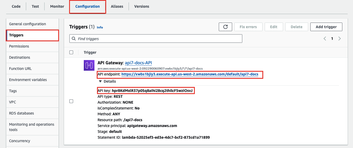Open the Monitor tab
Viewport: 353px width, 148px height.
(x=57, y=6)
